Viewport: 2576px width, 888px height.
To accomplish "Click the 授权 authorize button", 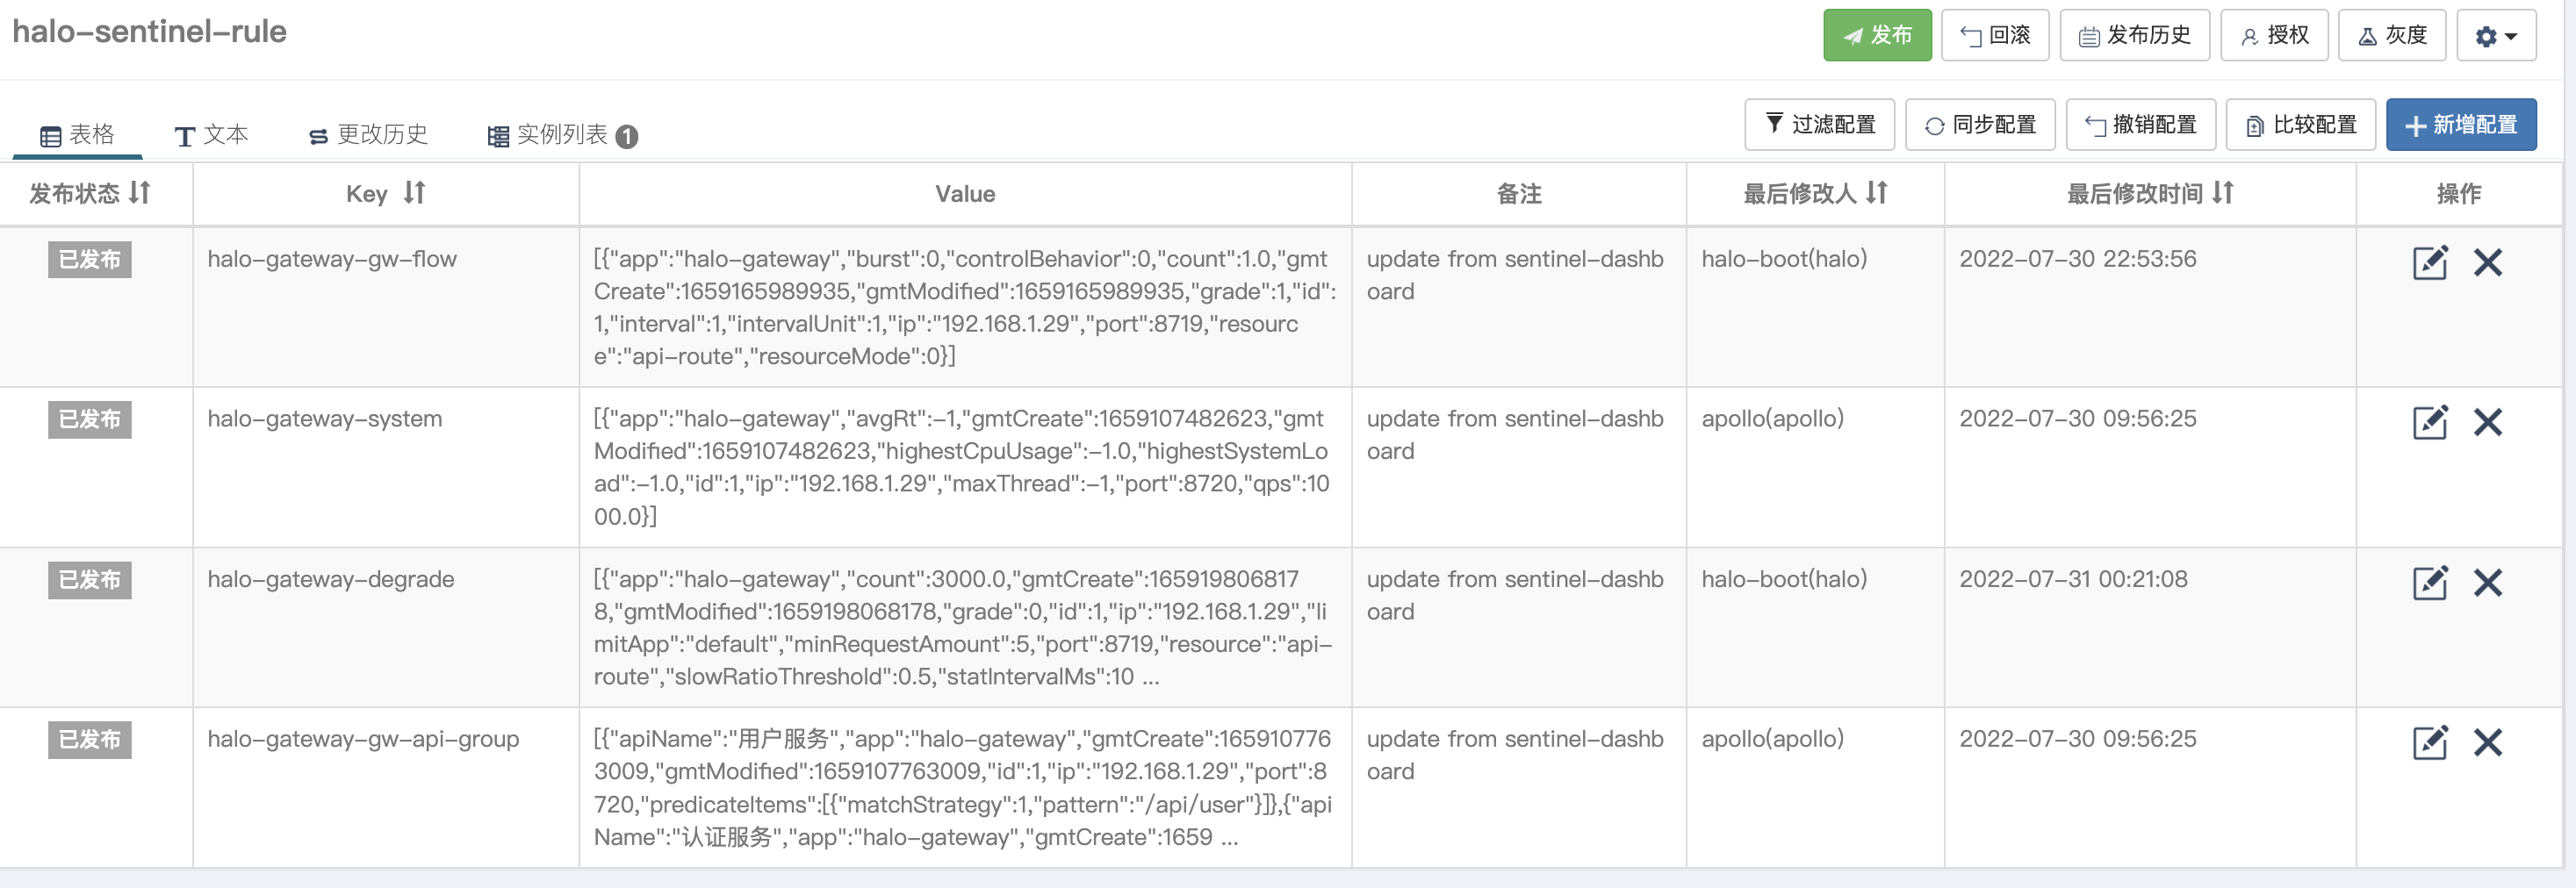I will pyautogui.click(x=2274, y=36).
